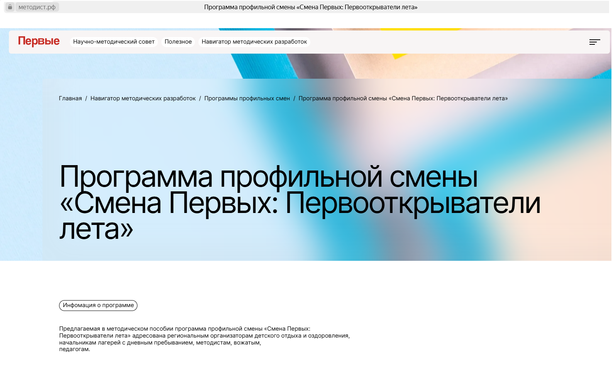
Task: Click the main heading Программа профильной смены
Action: (x=300, y=203)
